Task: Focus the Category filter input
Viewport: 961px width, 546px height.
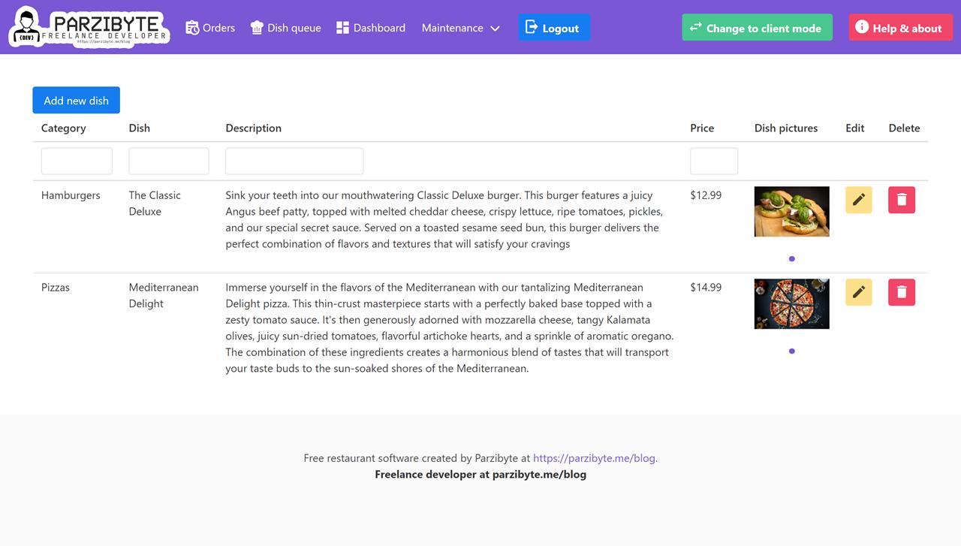Action: (x=77, y=161)
